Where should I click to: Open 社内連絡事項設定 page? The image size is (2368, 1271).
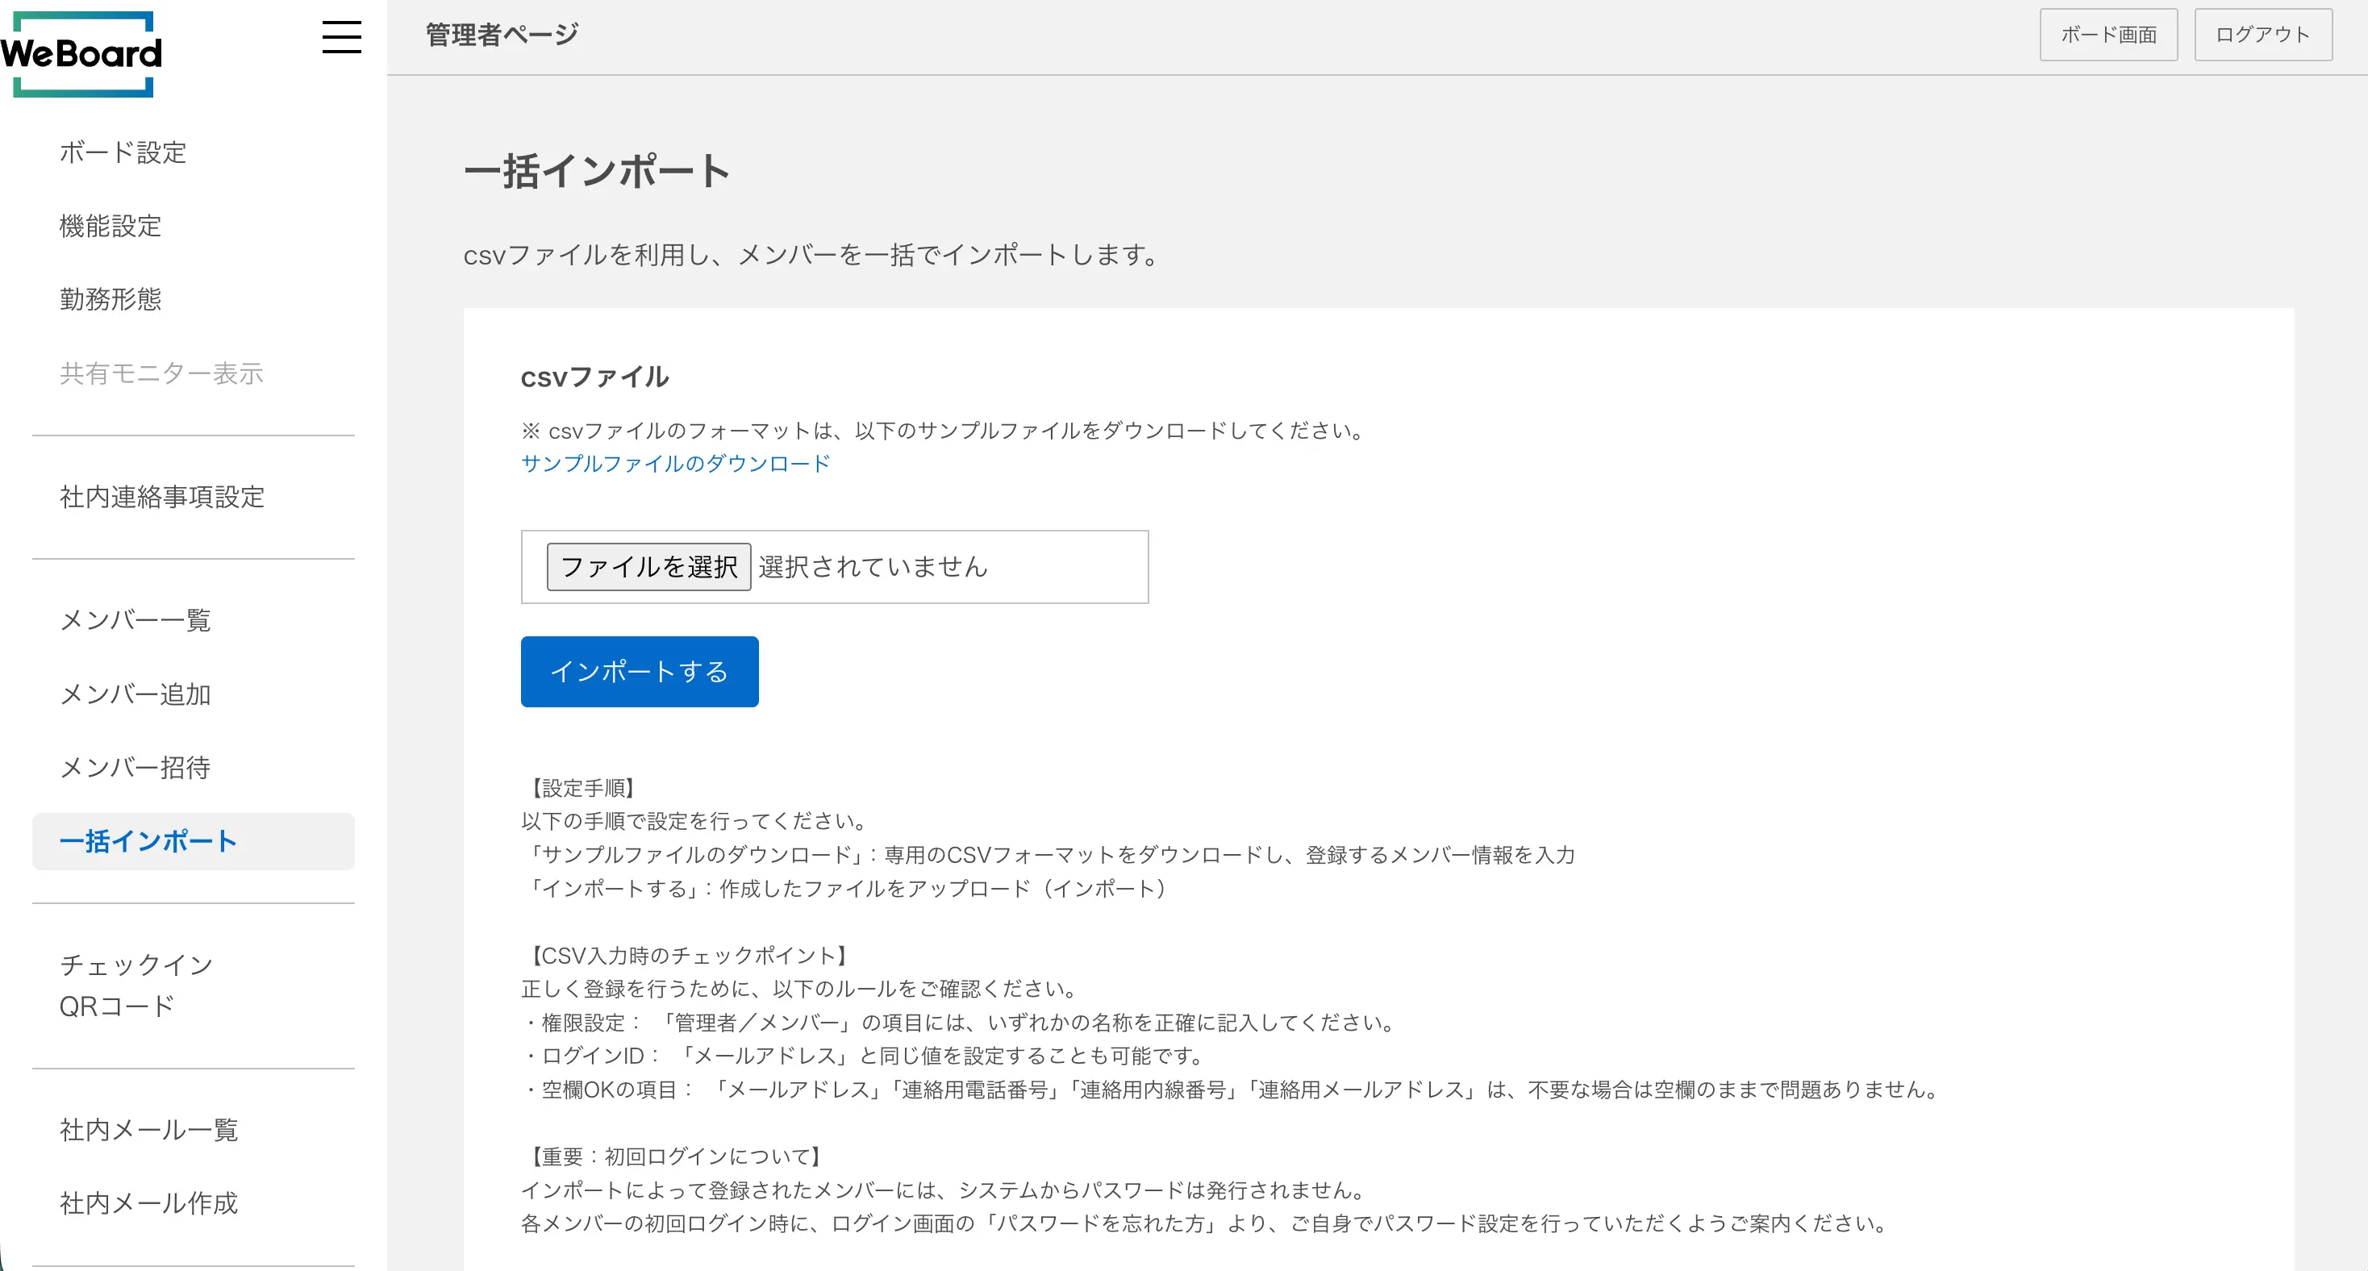click(x=162, y=497)
